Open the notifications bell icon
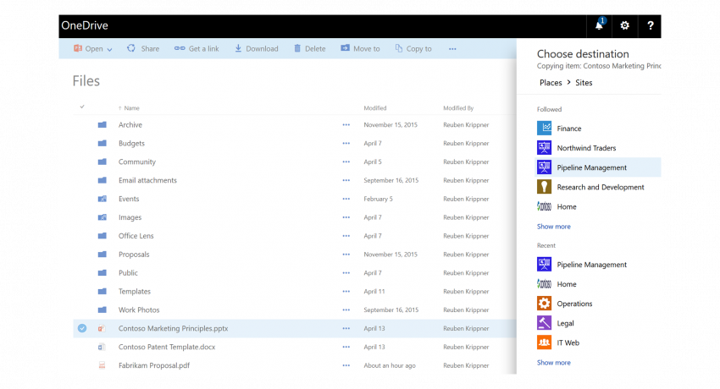The width and height of the screenshot is (720, 389). (x=599, y=25)
